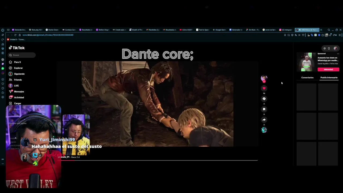
Task: Click the browser toolbar heart icon
Action: [x=303, y=35]
